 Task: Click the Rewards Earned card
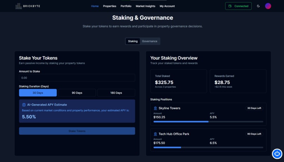[238, 81]
